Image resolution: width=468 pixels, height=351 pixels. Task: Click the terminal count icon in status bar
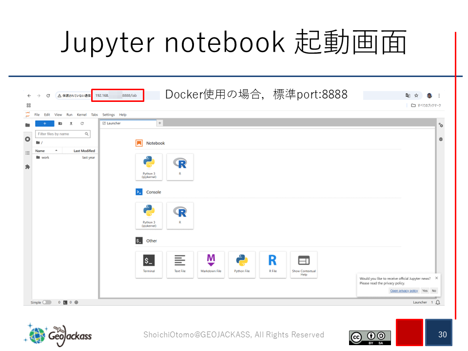tap(65, 302)
